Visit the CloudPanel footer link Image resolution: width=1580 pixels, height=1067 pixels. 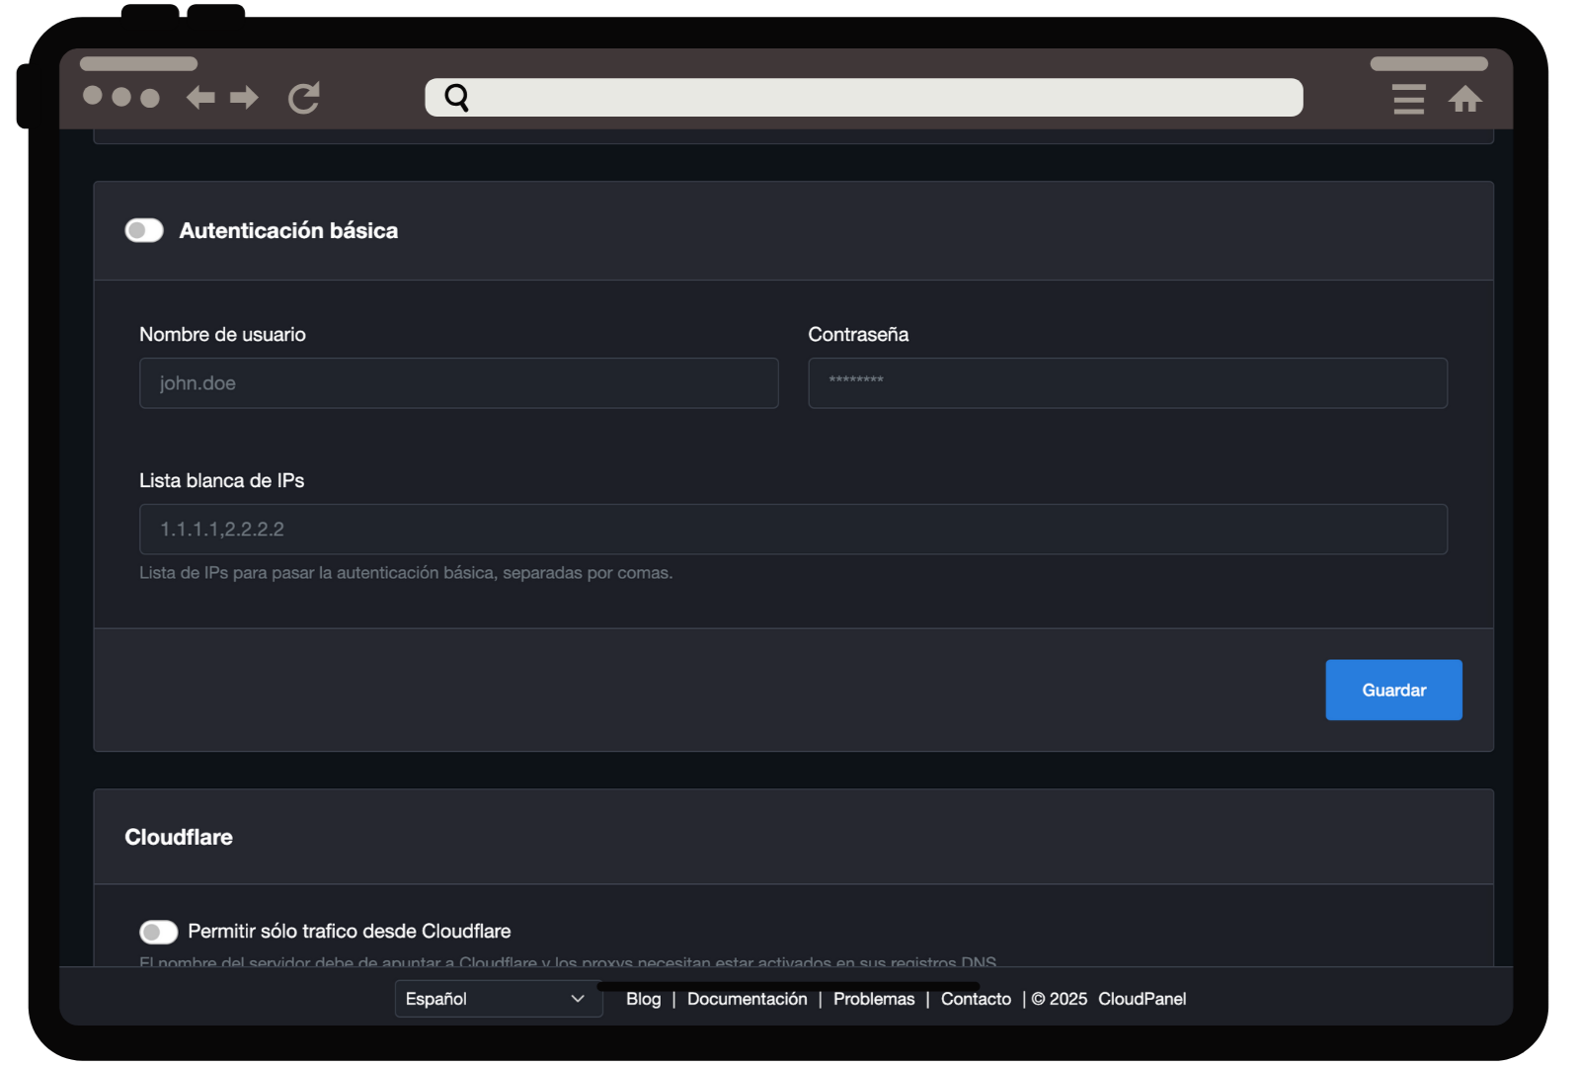coord(1142,999)
